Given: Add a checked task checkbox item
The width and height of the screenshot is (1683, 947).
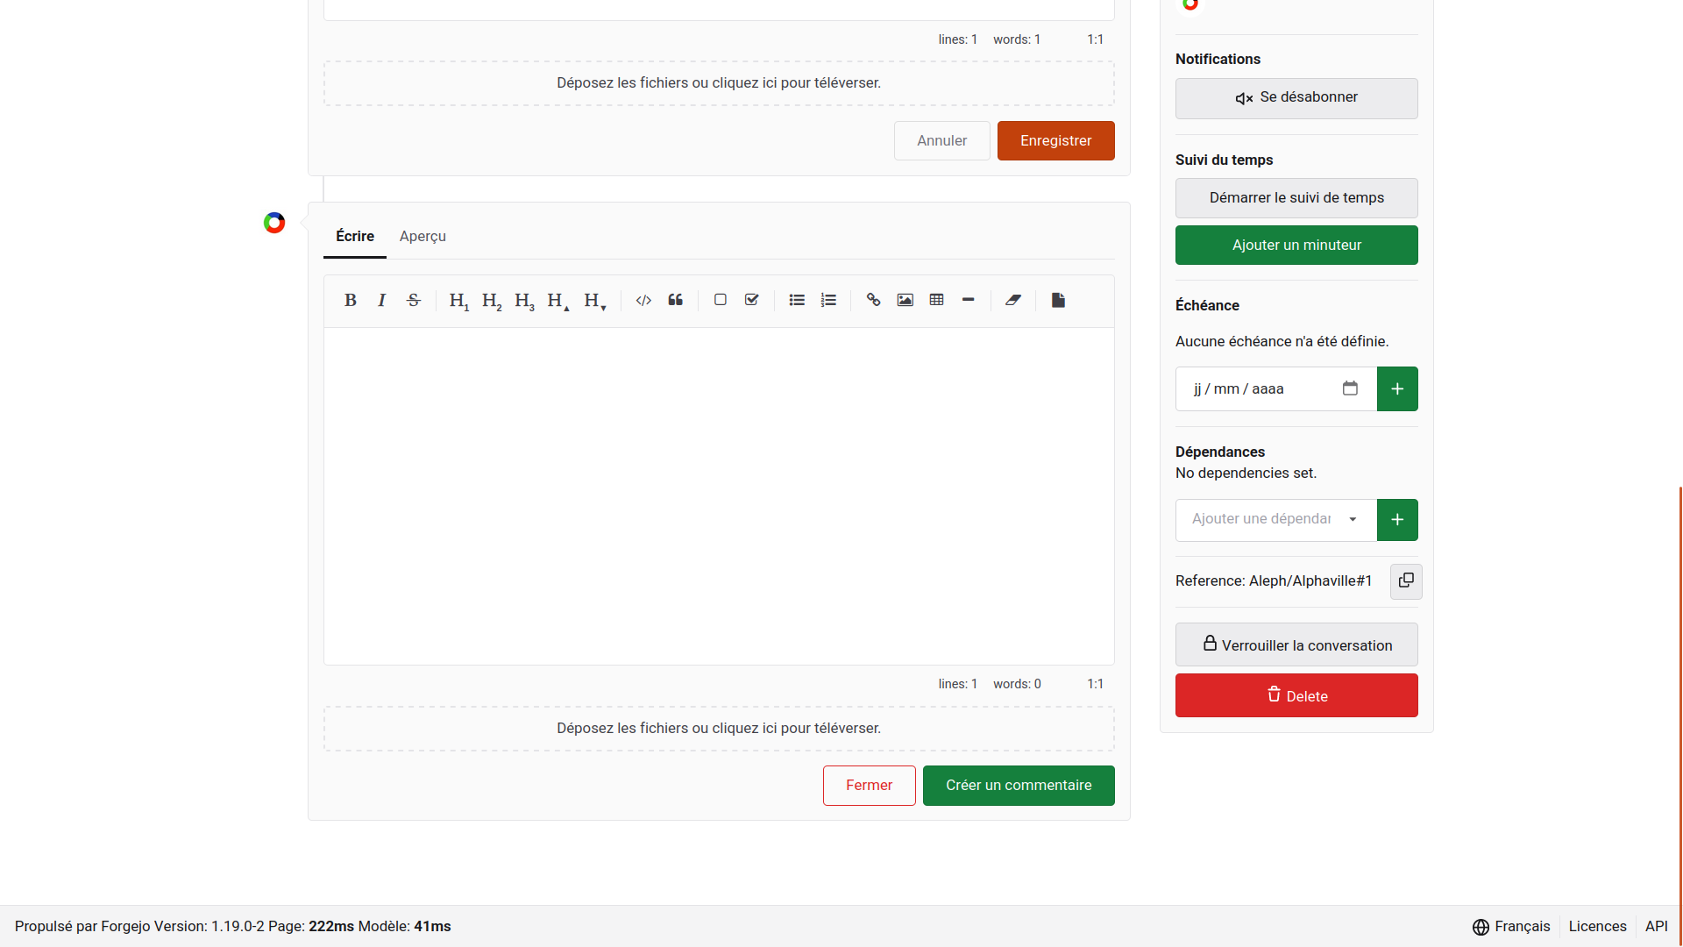Looking at the screenshot, I should click(x=752, y=300).
